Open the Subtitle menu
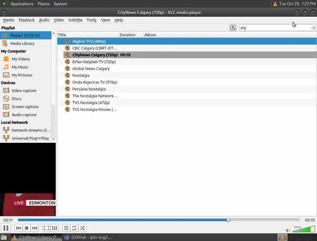Image resolution: width=317 pixels, height=241 pixels. 75,20
